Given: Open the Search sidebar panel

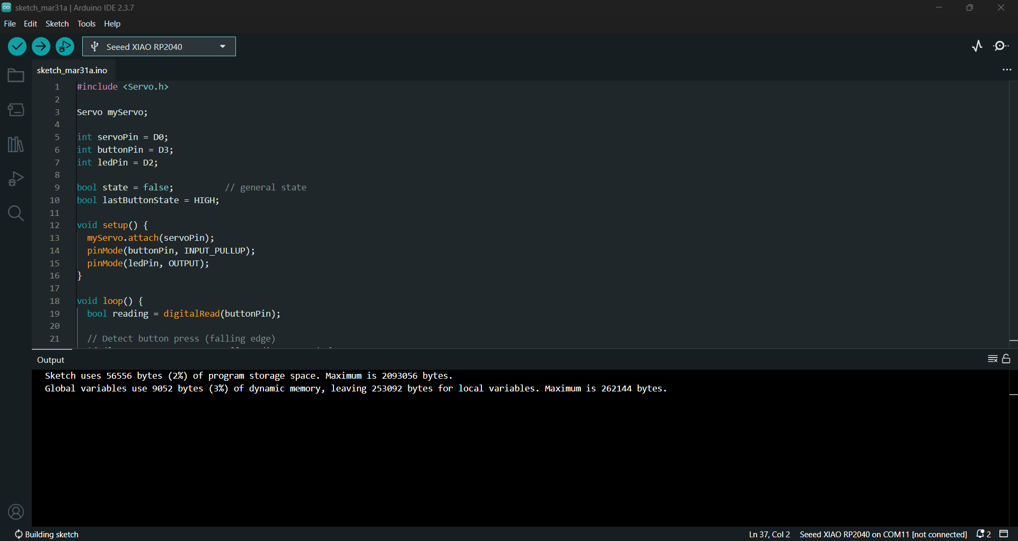Looking at the screenshot, I should click(16, 213).
